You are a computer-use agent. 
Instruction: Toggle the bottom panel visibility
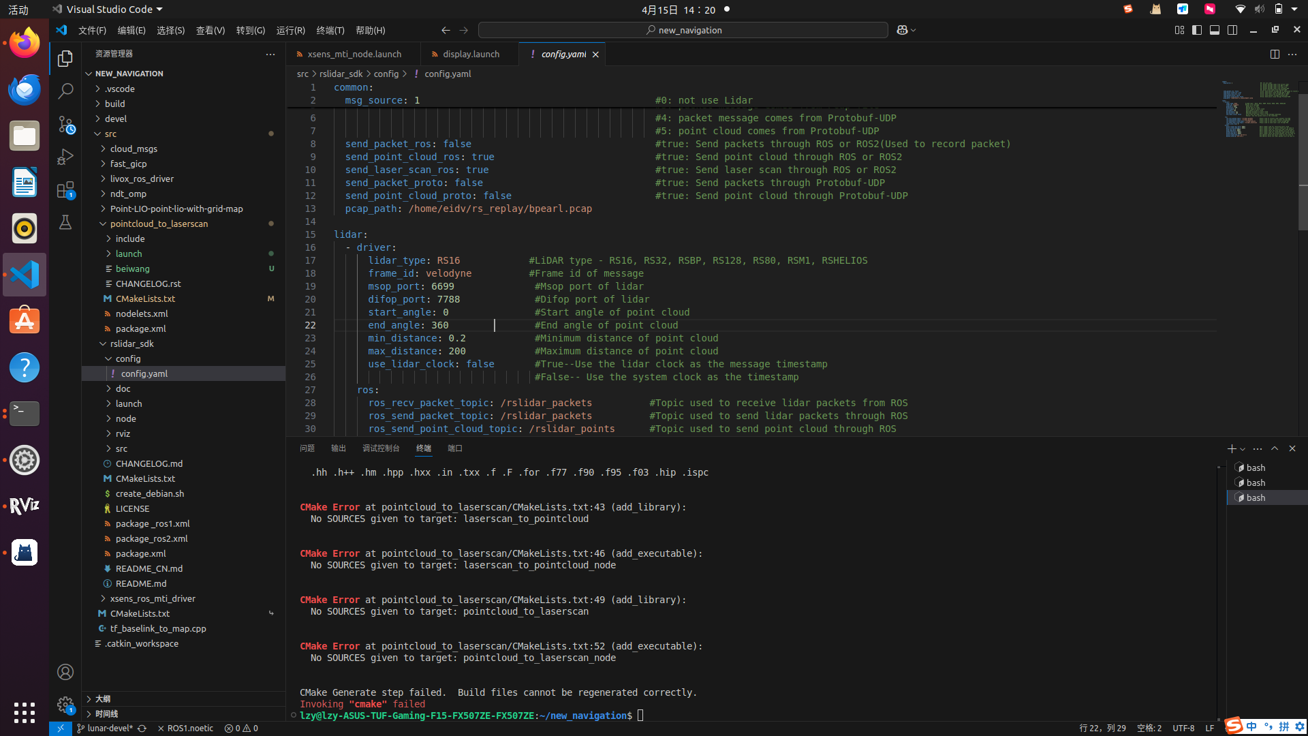(x=1215, y=30)
